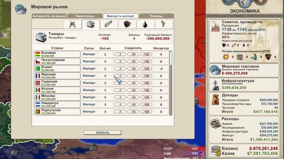
Task: Click the money bag Доходы icon
Action: point(215,99)
